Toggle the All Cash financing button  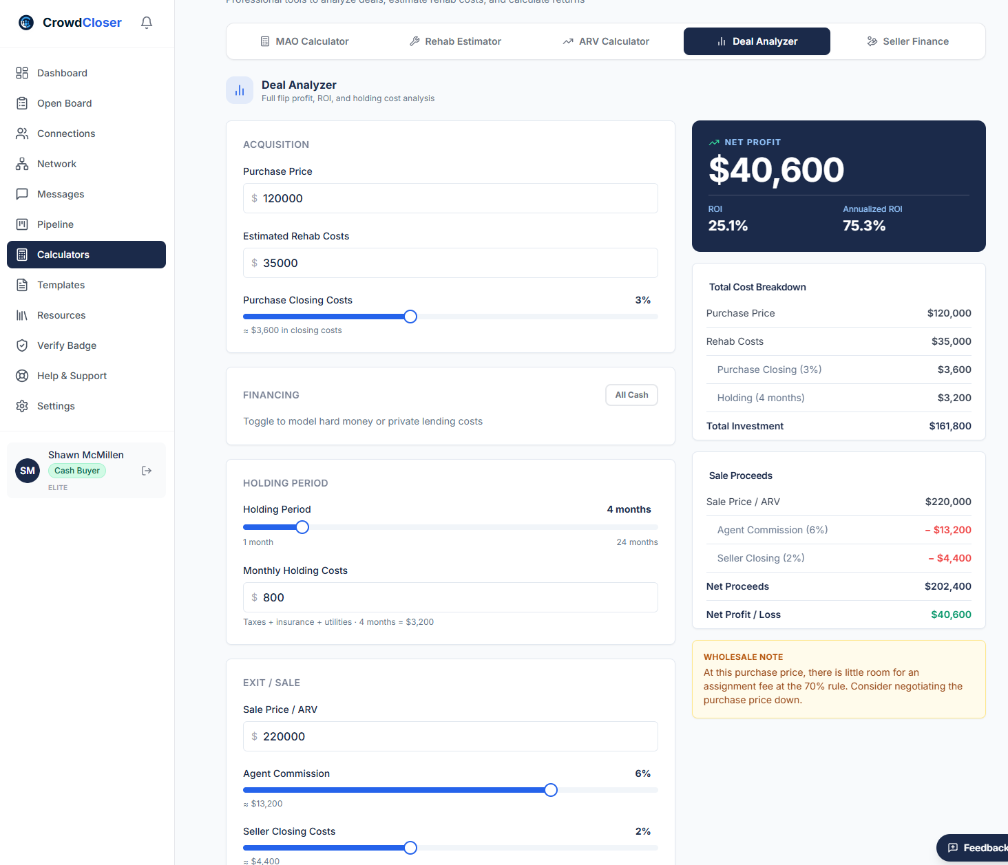(x=631, y=395)
